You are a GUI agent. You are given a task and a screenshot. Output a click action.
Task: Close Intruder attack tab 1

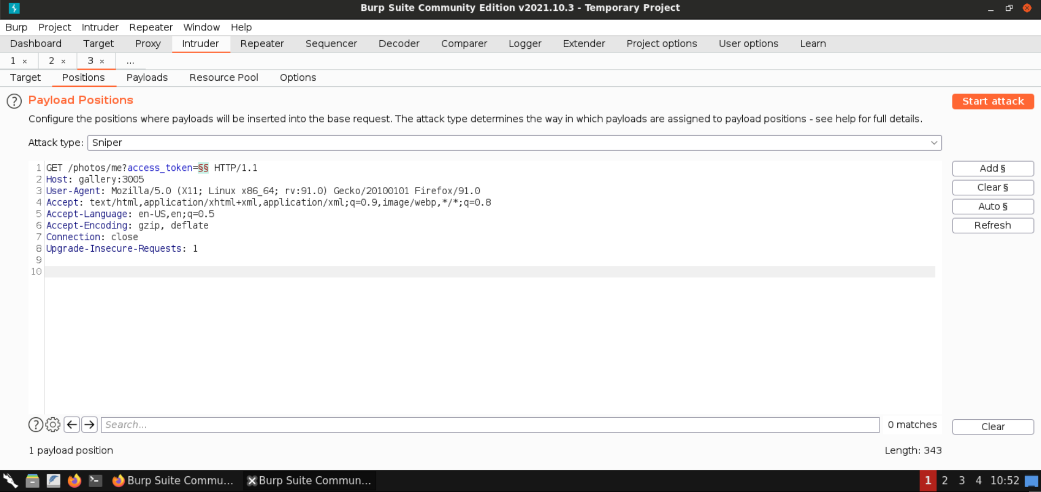[25, 61]
